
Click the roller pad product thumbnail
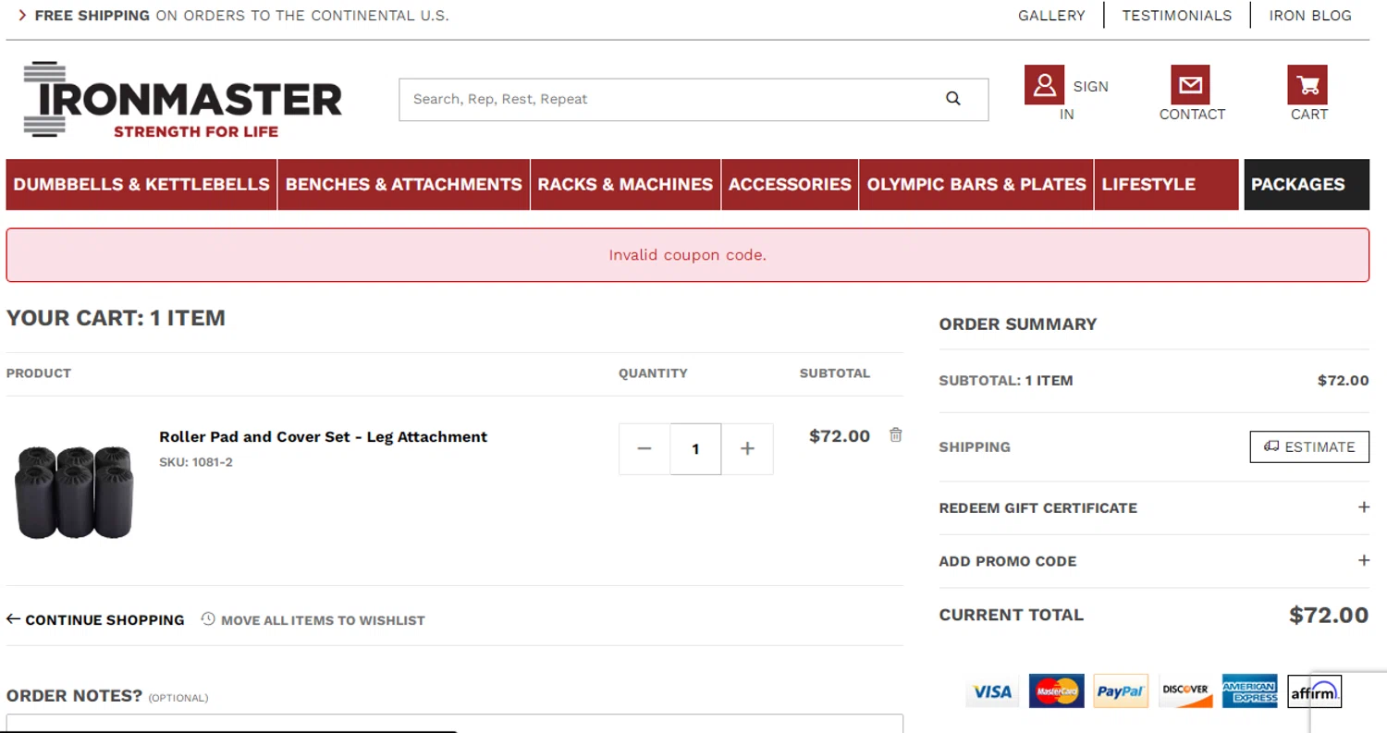pos(75,492)
